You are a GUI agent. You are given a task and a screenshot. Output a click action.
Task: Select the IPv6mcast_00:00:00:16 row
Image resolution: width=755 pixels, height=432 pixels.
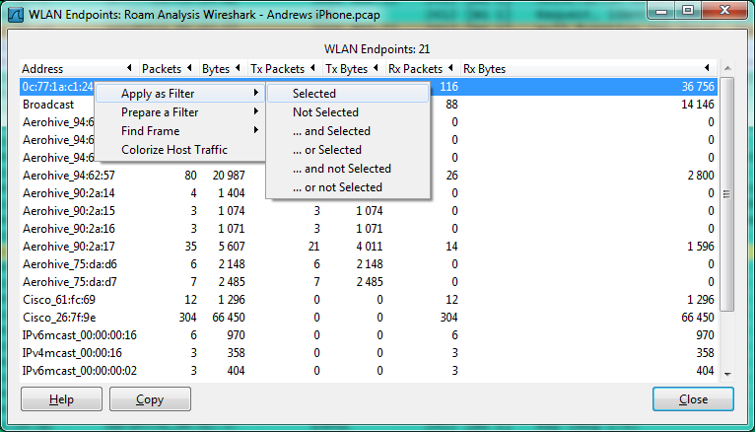[369, 335]
